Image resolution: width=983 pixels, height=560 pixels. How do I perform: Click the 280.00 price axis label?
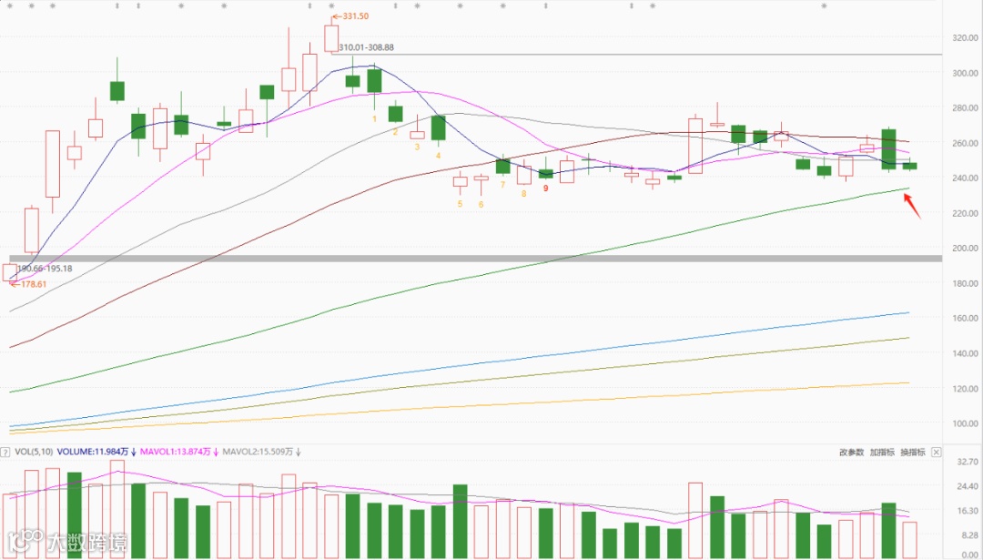[966, 107]
